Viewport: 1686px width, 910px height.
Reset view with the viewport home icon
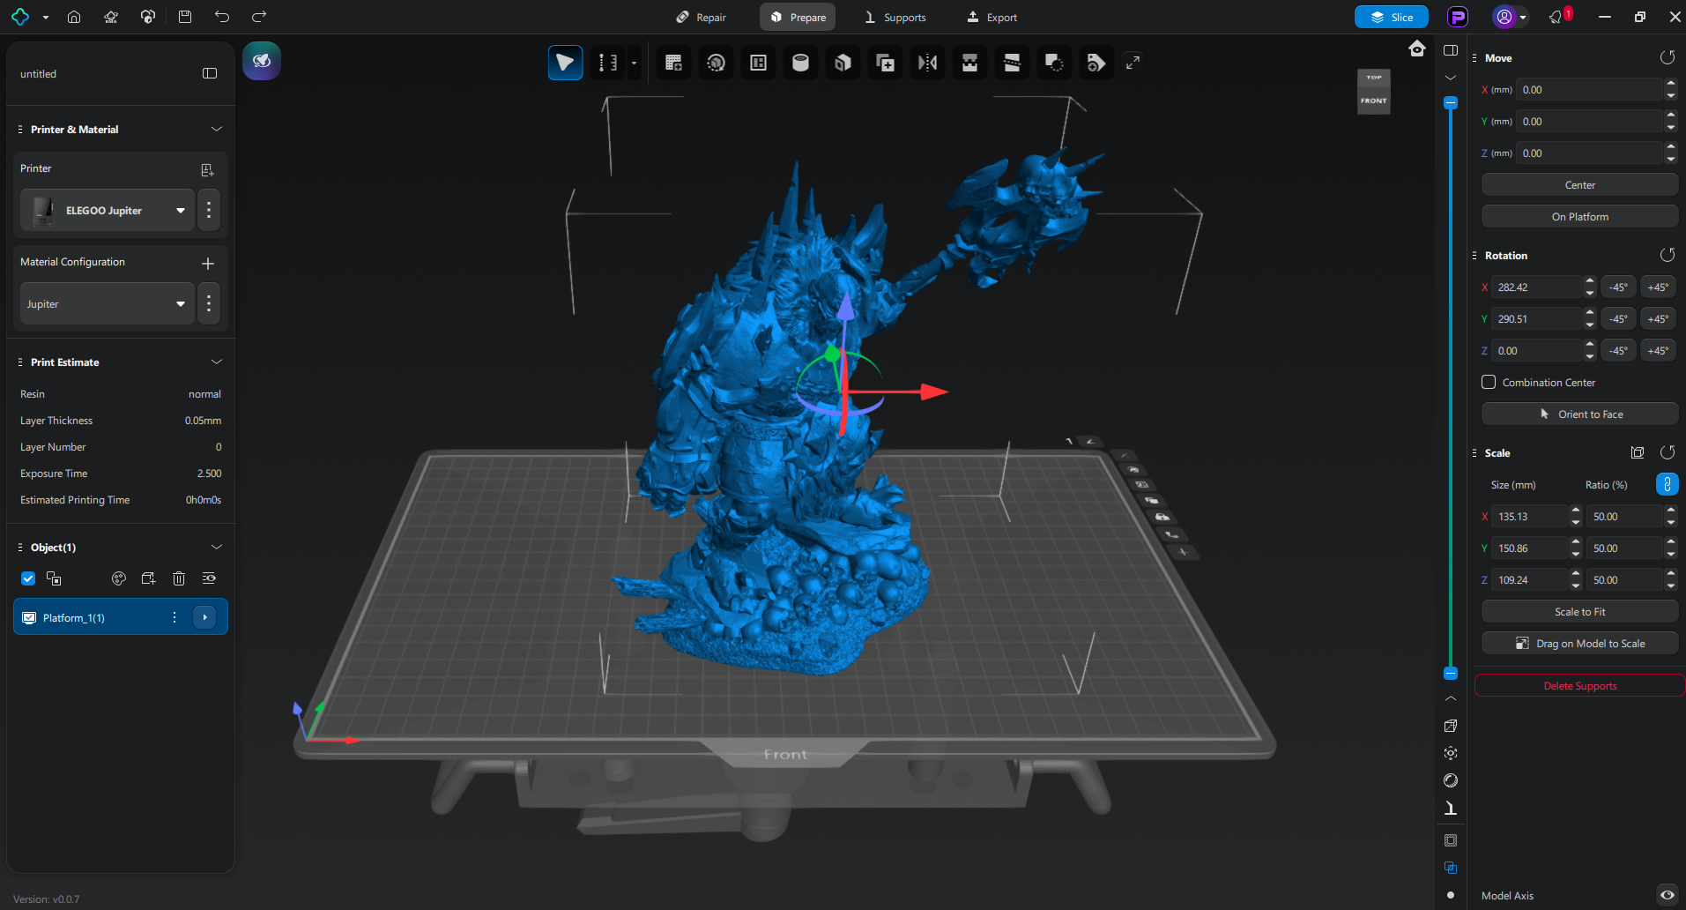(x=1417, y=48)
